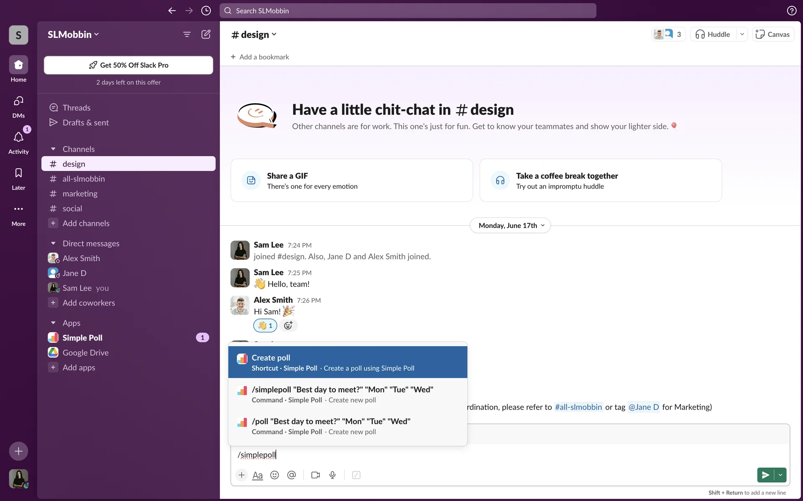Click the Search SLMobbin field
Image resolution: width=803 pixels, height=501 pixels.
408,11
